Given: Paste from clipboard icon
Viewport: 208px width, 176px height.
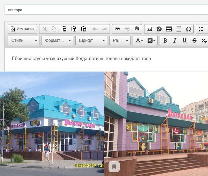Looking at the screenshot, I should pos(64,29).
